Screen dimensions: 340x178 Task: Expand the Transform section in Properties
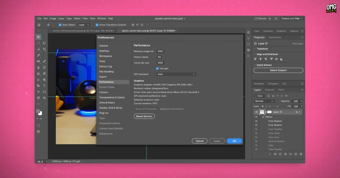255,49
